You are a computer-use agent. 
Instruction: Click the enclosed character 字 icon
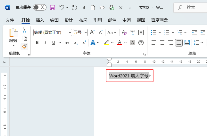(141, 43)
